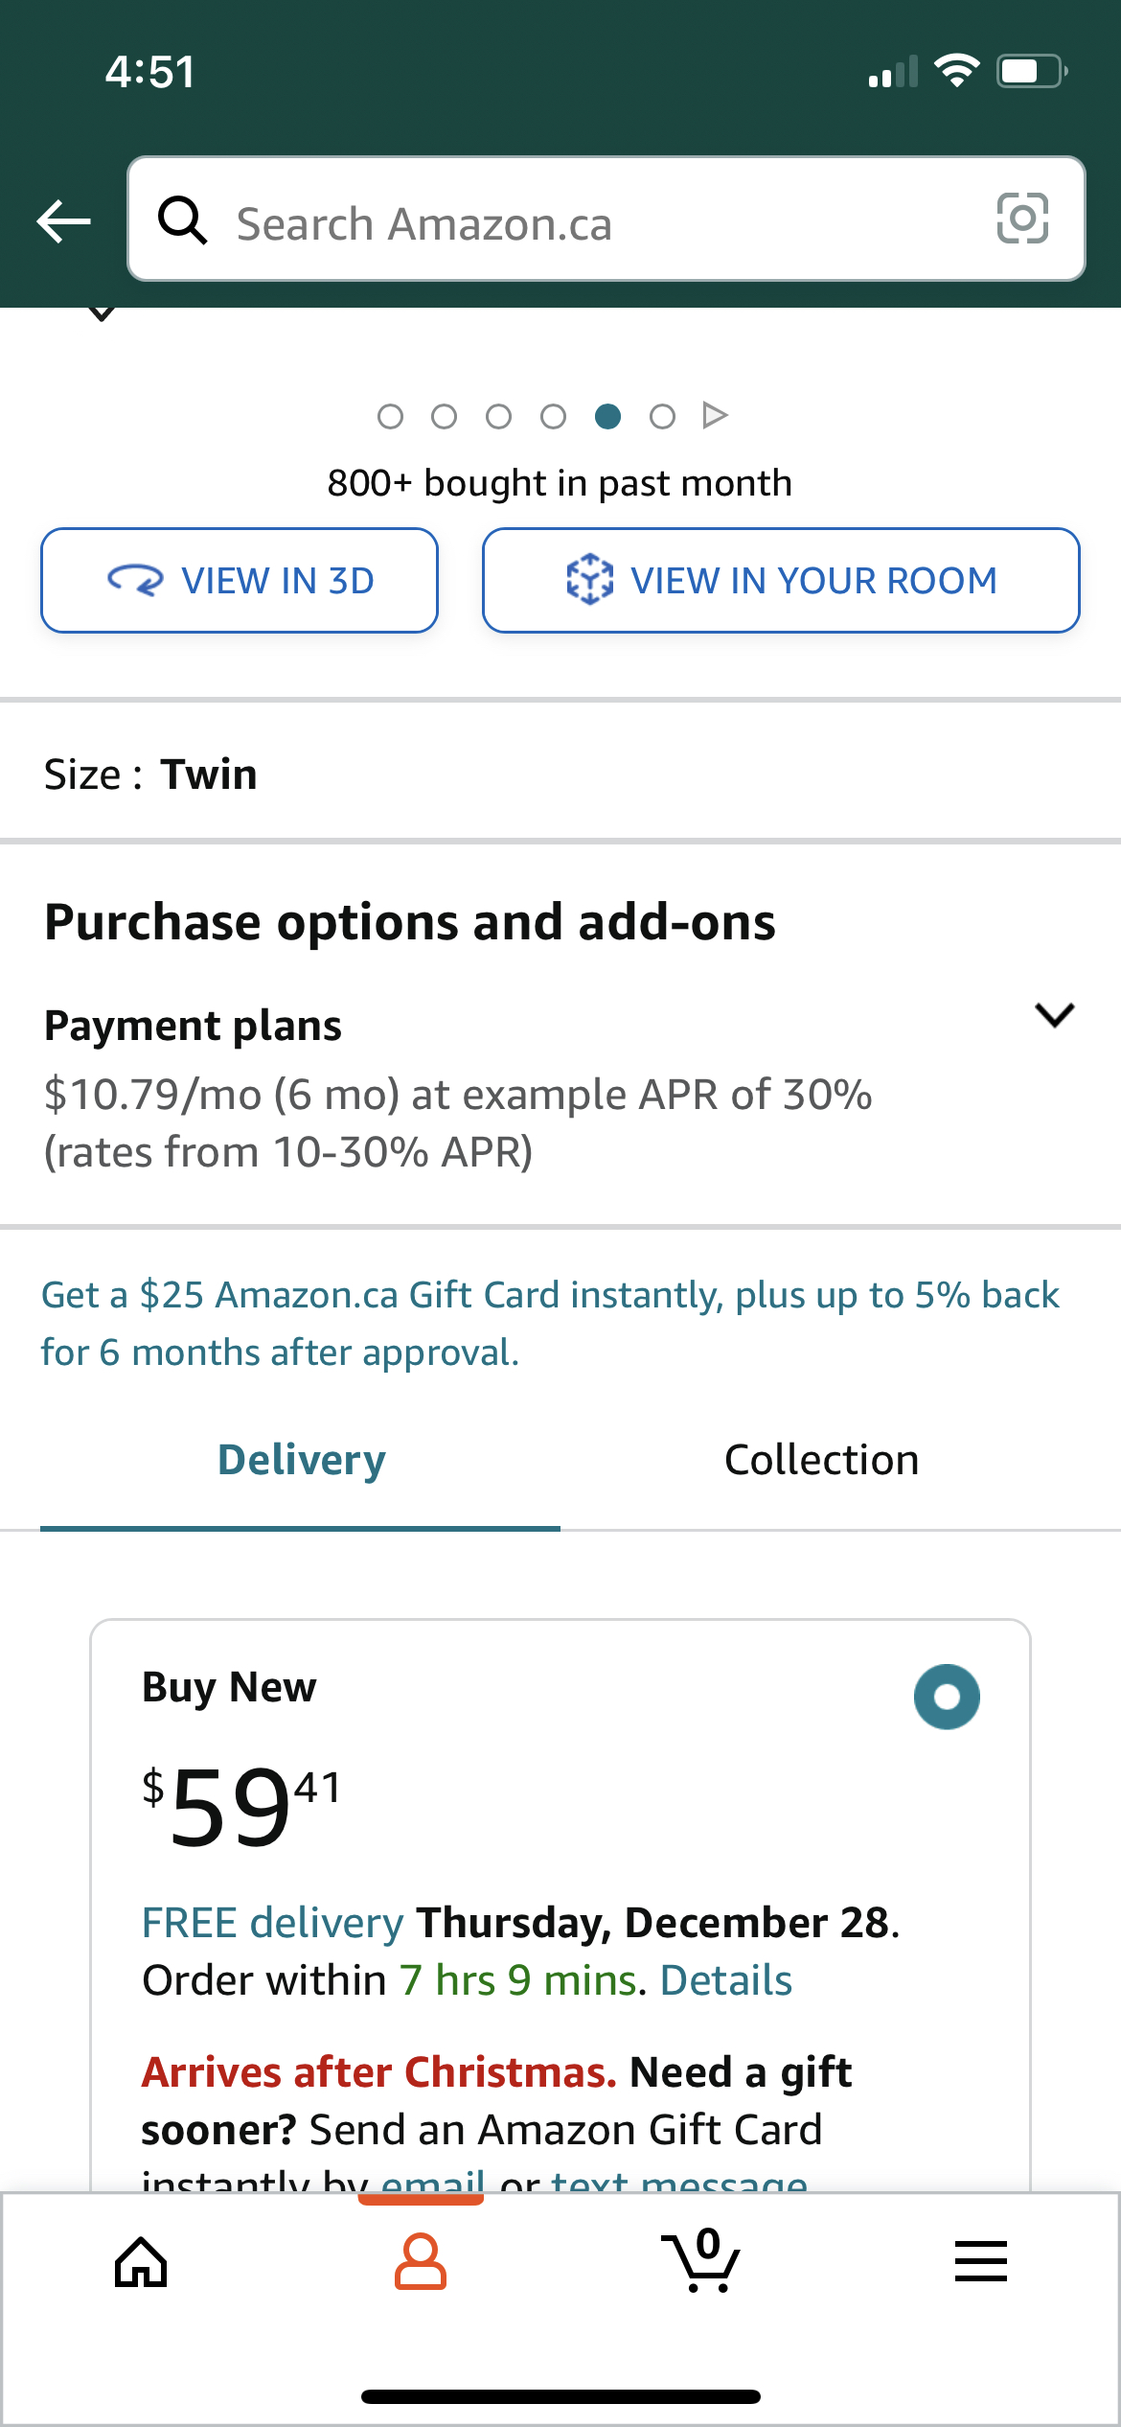Select the Buy New radio button

[947, 1697]
